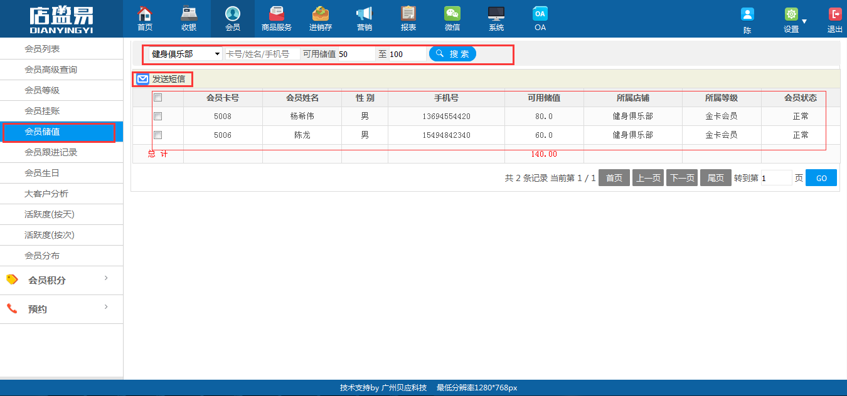This screenshot has width=847, height=396.
Task: Click the 会员积分 tag icon
Action: tap(12, 279)
